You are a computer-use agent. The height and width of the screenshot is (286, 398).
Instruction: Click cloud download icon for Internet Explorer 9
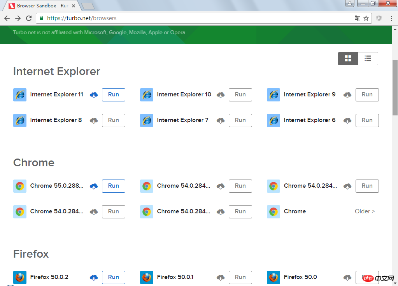[347, 95]
